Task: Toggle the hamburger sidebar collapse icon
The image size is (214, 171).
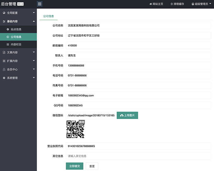Action: coord(39,4)
